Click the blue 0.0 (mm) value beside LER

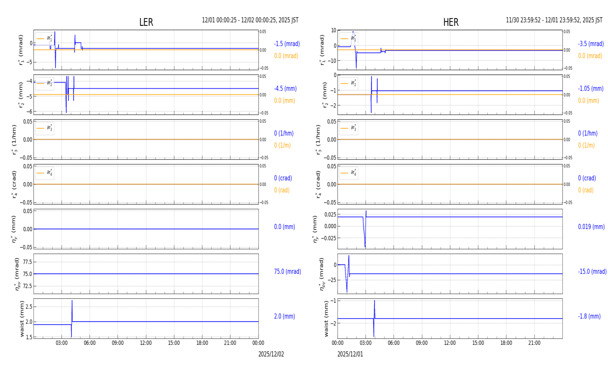pyautogui.click(x=285, y=227)
